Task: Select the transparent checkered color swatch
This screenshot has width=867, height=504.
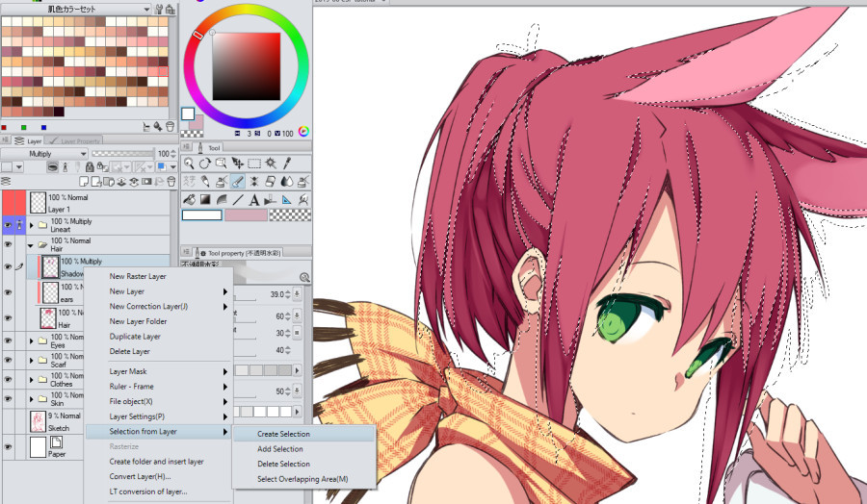Action: [290, 214]
